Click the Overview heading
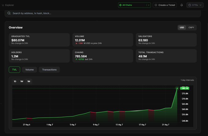 16,28
